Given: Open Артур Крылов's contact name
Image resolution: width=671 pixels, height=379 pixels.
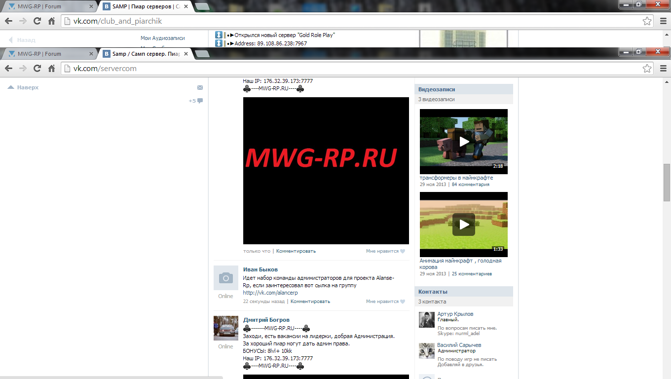Looking at the screenshot, I should coord(455,314).
